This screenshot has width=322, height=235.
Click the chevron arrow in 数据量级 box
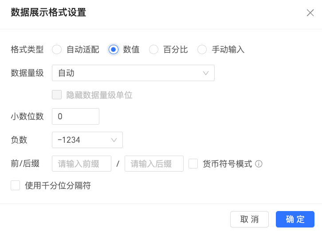(x=206, y=73)
